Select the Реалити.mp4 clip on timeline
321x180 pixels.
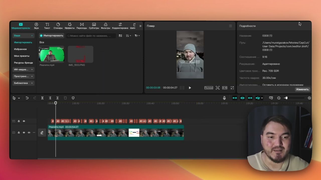(x=116, y=132)
